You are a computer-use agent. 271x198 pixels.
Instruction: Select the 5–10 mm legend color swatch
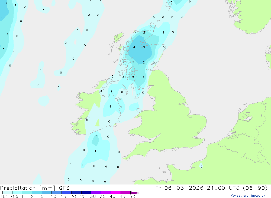coord(47,193)
